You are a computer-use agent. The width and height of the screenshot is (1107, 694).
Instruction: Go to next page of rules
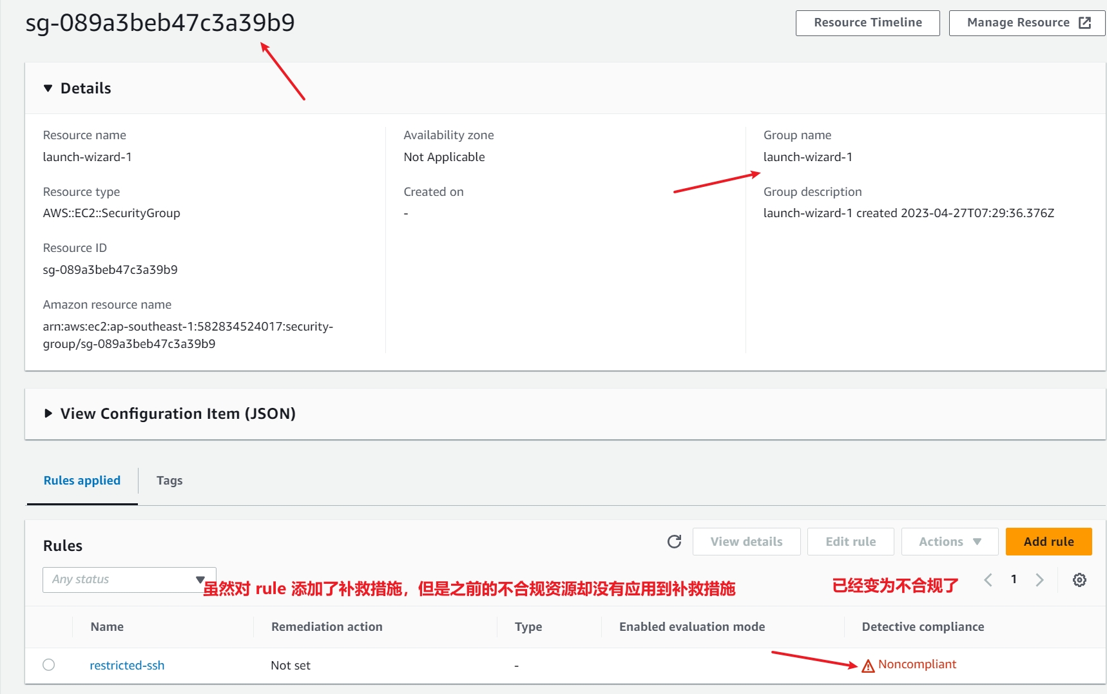pyautogui.click(x=1039, y=580)
